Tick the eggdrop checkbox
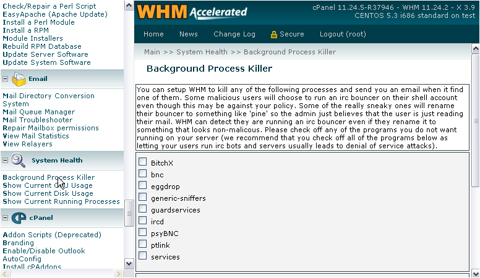 coord(143,185)
